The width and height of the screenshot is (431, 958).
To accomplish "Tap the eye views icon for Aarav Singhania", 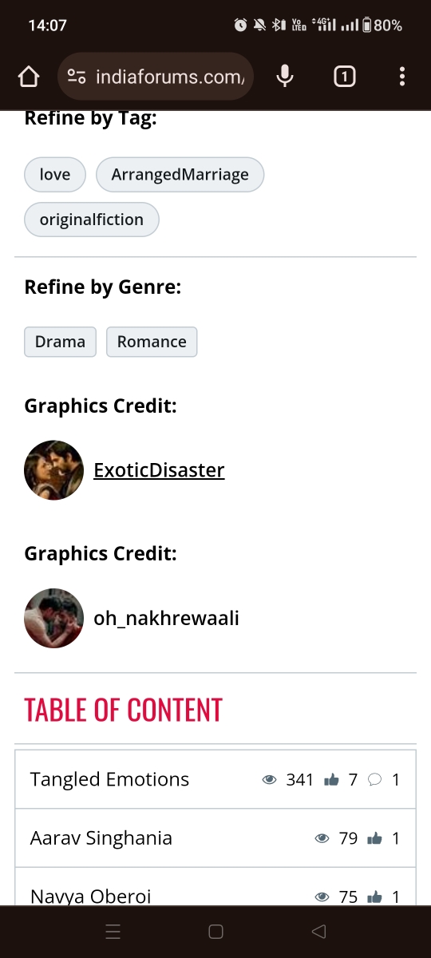I will click(x=322, y=838).
